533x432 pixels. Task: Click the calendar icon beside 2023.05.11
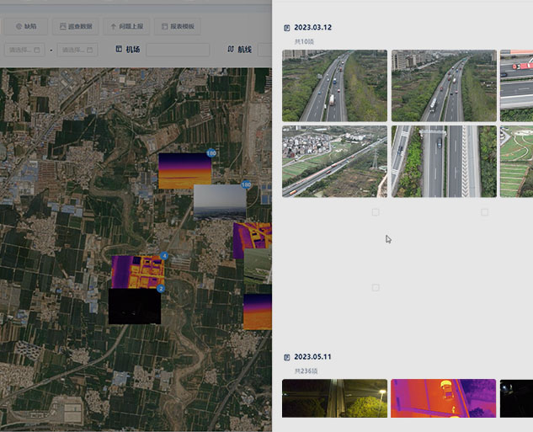point(287,357)
